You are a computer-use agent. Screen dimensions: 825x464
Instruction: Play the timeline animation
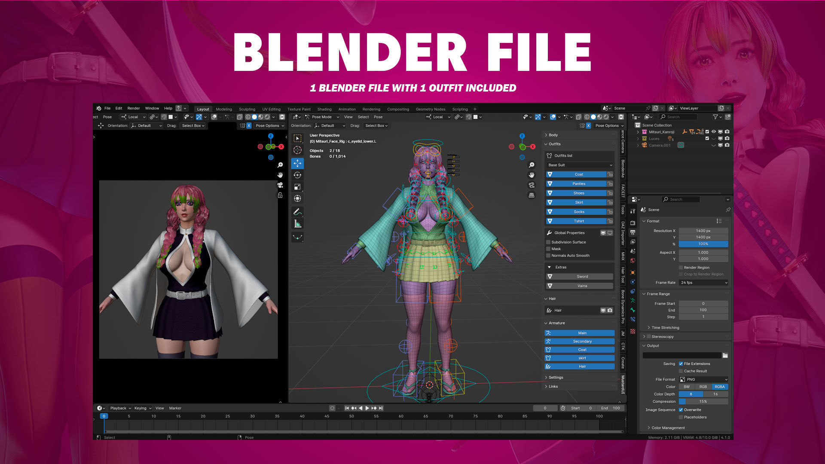[367, 408]
